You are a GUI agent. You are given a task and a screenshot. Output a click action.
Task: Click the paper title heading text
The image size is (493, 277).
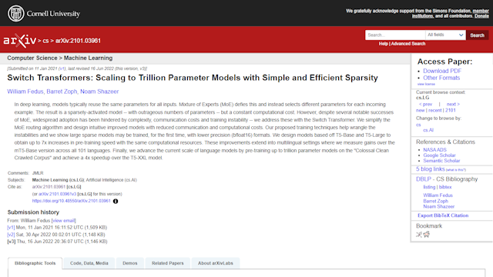click(x=193, y=78)
